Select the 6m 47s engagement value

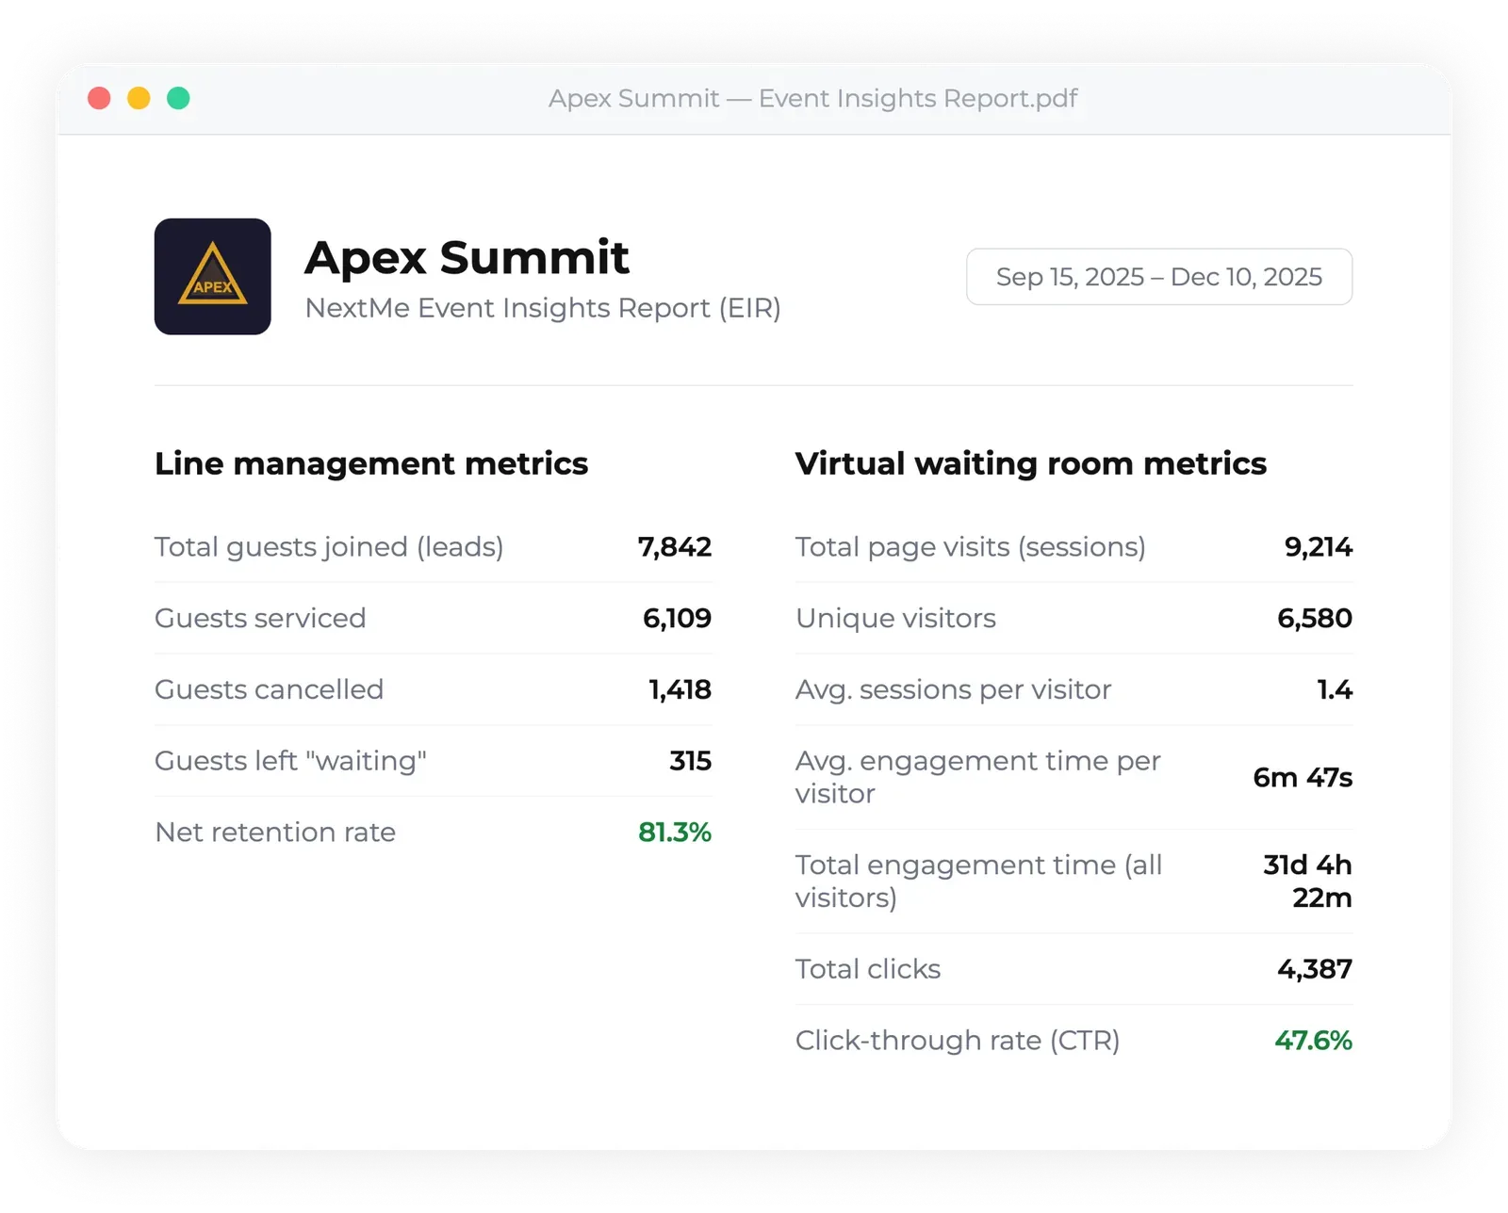pos(1303,777)
